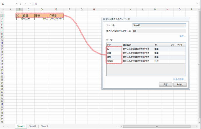Switch to the Sheet2 tab

coord(33,126)
